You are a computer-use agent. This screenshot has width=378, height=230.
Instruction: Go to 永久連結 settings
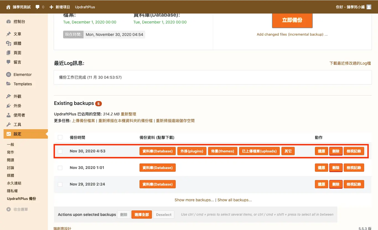14,183
